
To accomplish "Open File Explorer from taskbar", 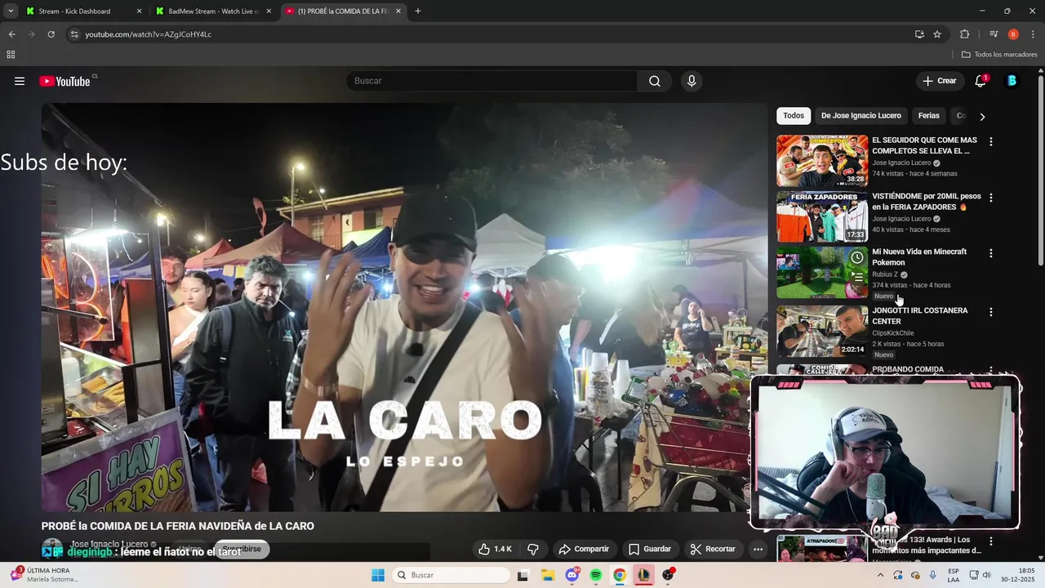I will pos(548,575).
